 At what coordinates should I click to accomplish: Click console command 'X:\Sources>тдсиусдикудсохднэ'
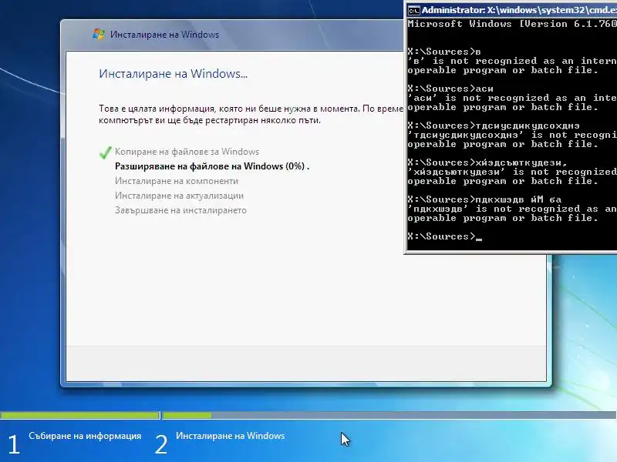[x=494, y=126]
